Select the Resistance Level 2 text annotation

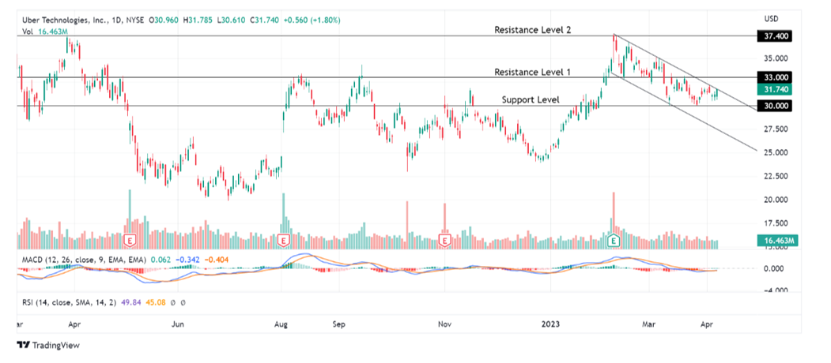pyautogui.click(x=533, y=30)
